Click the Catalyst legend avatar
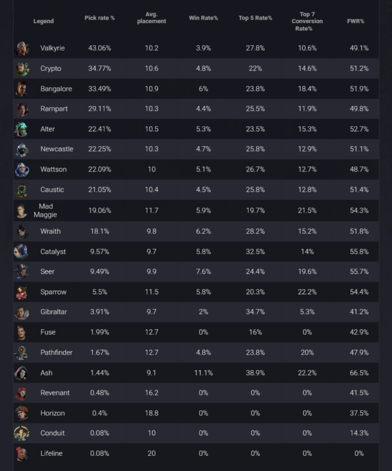This screenshot has height=471, width=392. [x=22, y=252]
